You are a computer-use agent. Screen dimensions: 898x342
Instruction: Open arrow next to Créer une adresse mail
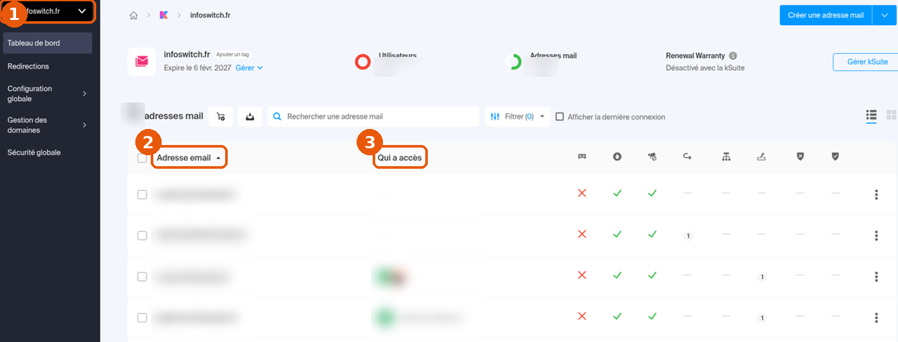click(x=885, y=15)
